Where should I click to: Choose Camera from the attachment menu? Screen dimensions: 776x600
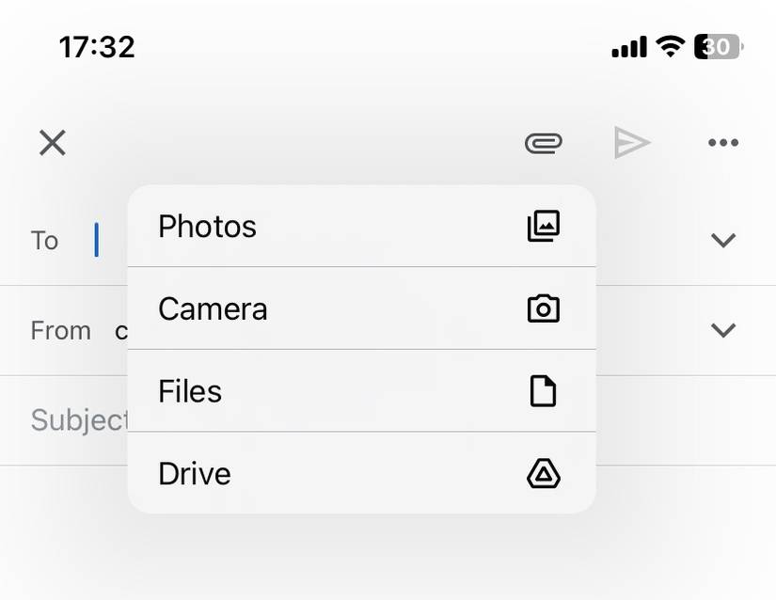[x=213, y=309]
